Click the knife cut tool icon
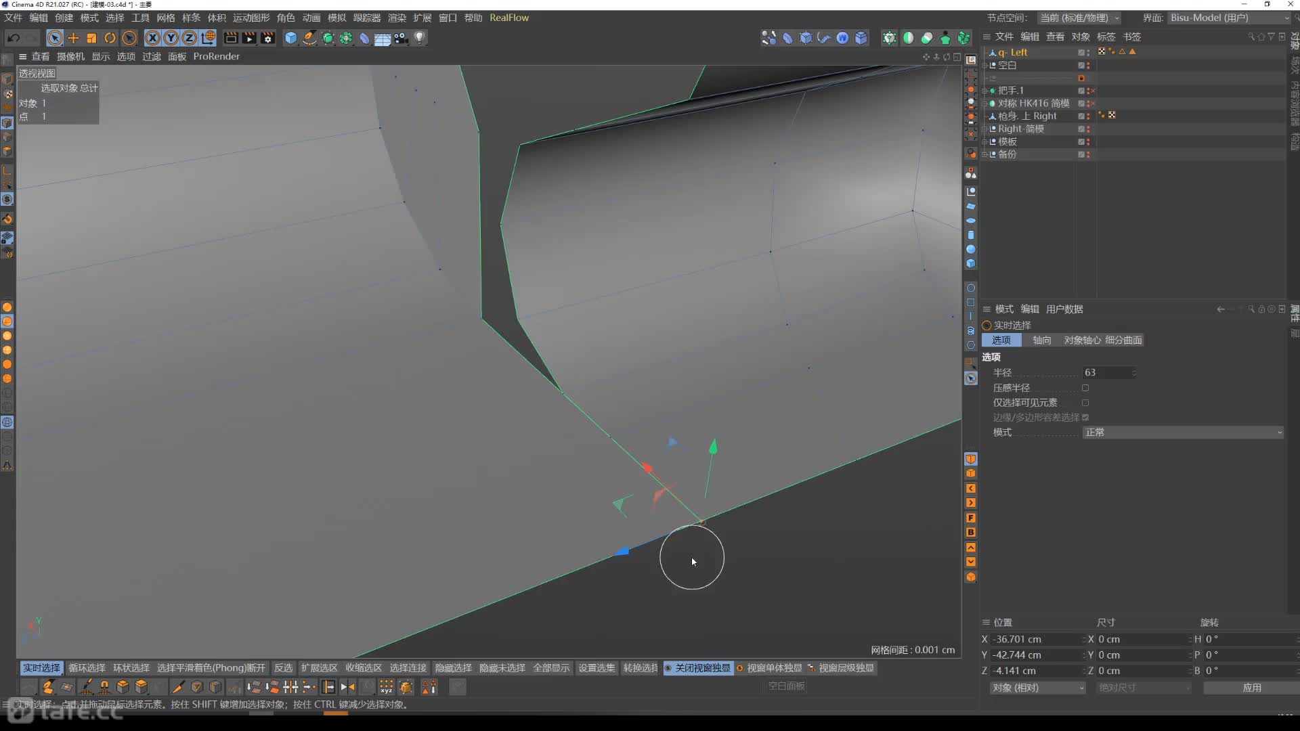The height and width of the screenshot is (731, 1300). pyautogui.click(x=178, y=687)
